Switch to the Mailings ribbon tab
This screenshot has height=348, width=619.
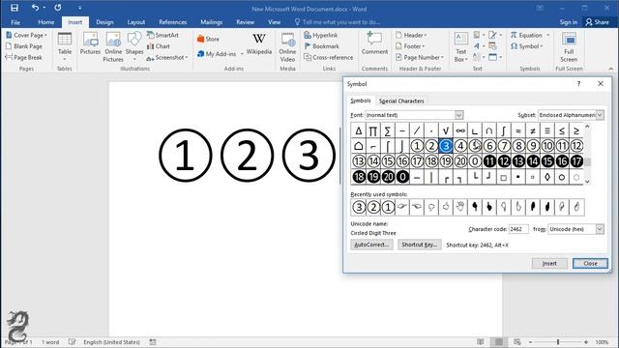211,22
